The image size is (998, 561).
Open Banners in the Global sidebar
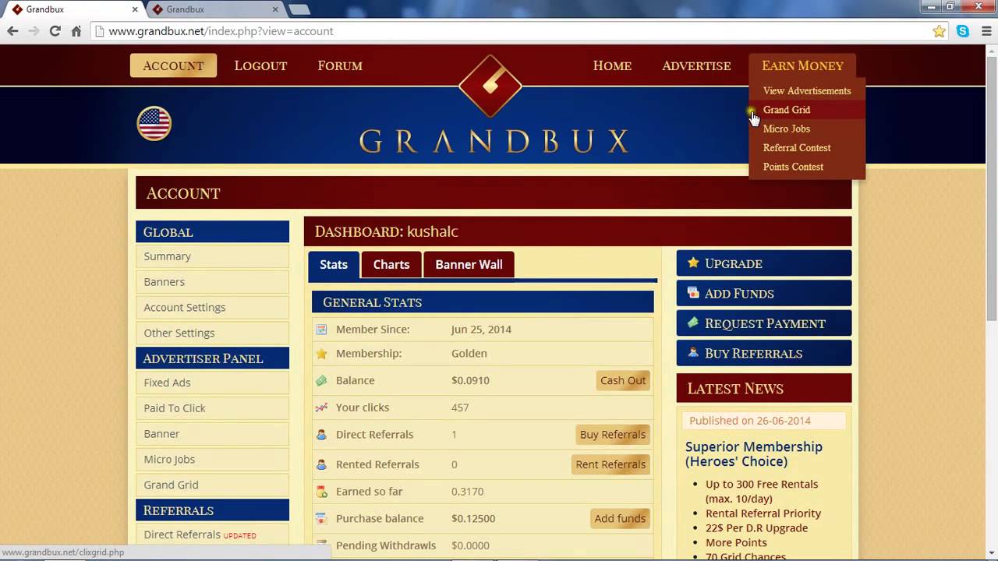coord(212,281)
